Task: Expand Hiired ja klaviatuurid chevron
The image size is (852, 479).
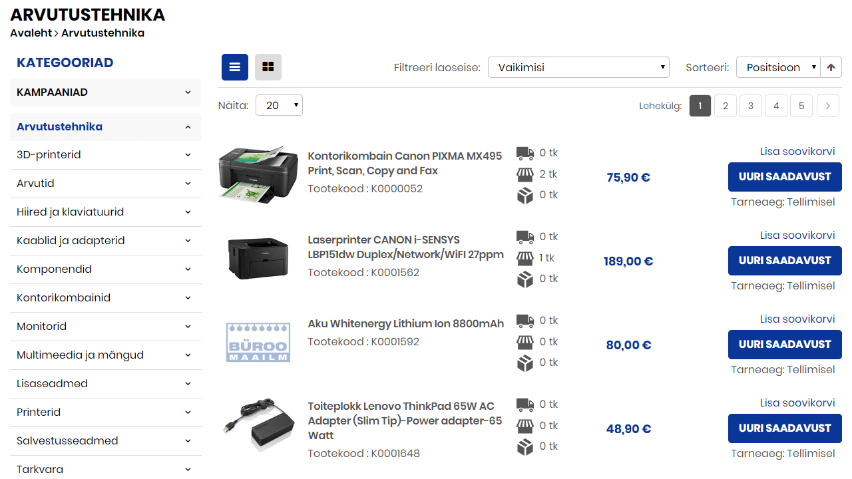Action: point(188,212)
